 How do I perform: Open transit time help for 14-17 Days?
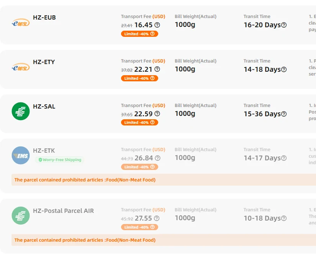284,158
